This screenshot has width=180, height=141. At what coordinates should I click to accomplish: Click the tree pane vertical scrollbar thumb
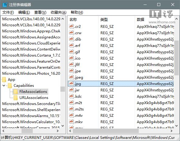(x=63, y=89)
